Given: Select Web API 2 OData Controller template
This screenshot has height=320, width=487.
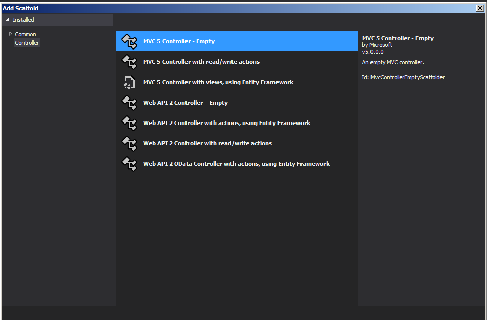Looking at the screenshot, I should pyautogui.click(x=236, y=164).
